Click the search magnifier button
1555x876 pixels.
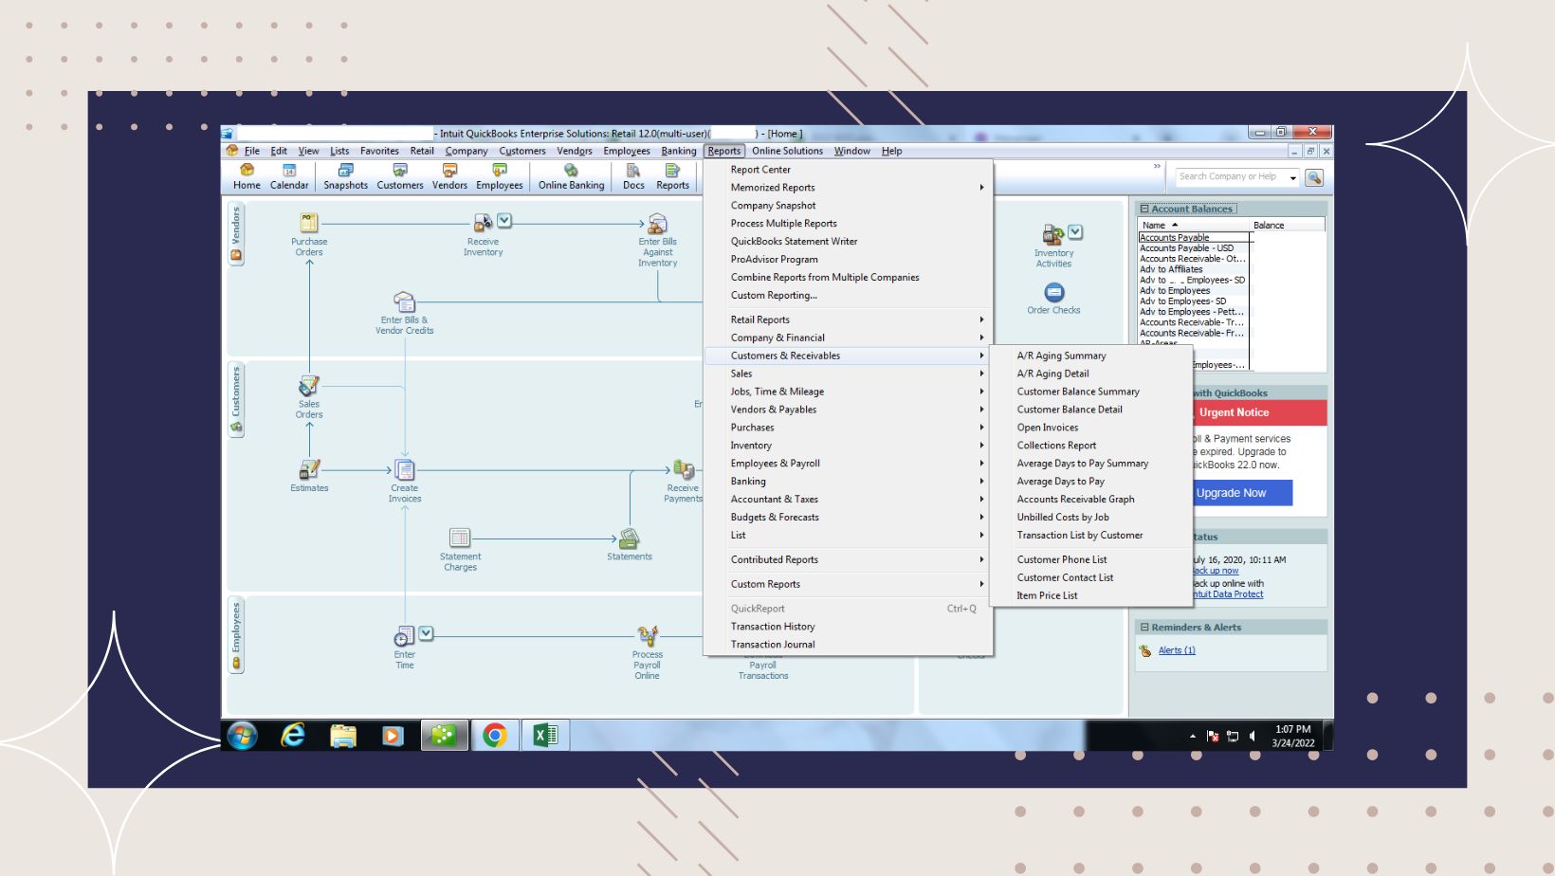(1314, 177)
